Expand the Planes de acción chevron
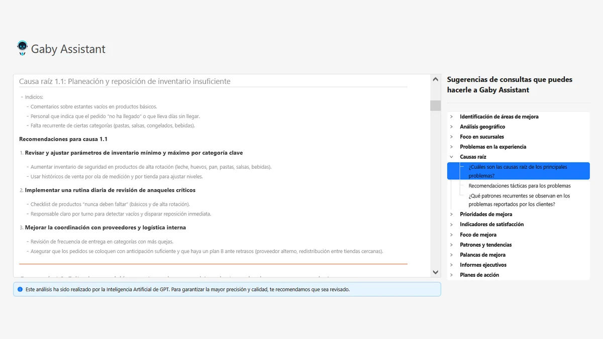This screenshot has width=603, height=339. click(452, 275)
